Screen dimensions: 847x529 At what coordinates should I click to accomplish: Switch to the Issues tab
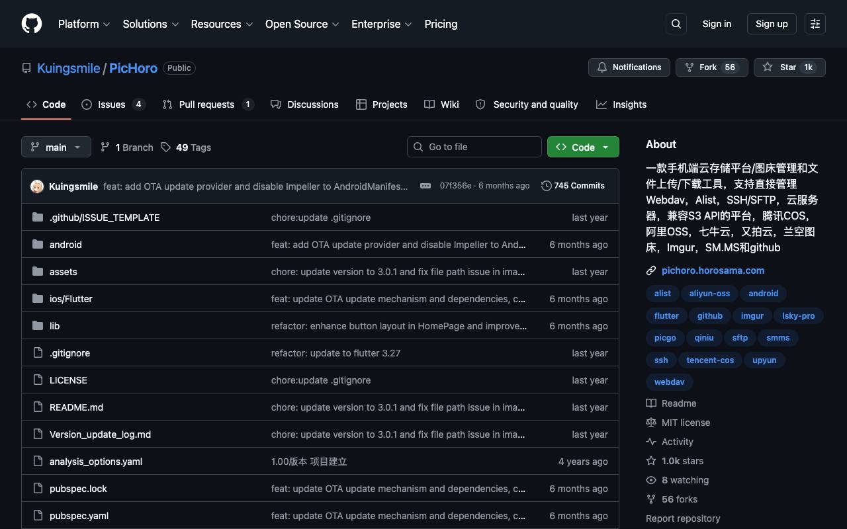click(x=113, y=104)
